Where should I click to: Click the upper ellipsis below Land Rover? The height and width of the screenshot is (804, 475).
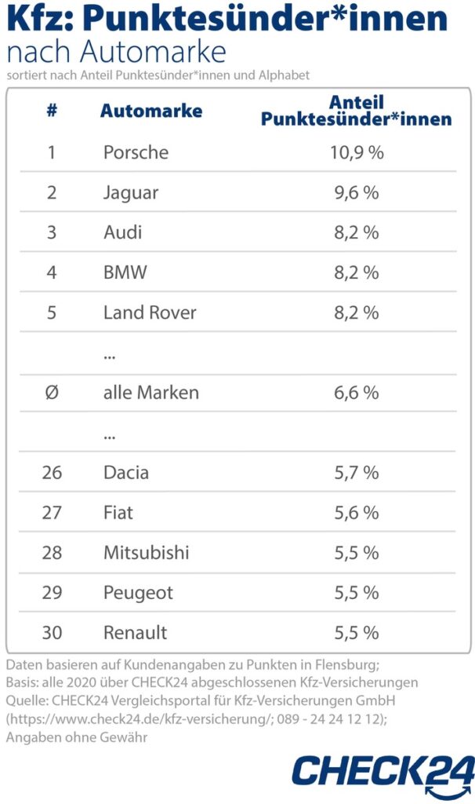109,357
